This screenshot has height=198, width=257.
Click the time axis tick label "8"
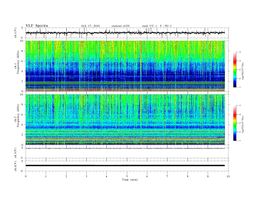point(188,176)
